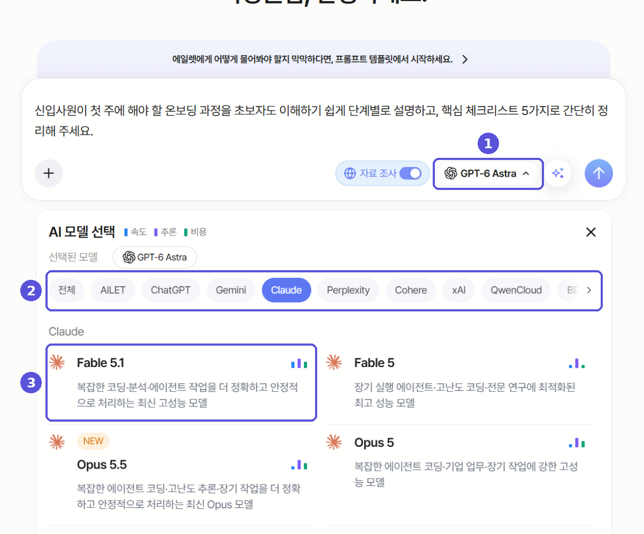Select the Cohere filter tab
Screen dimensions: 644x534
coord(411,291)
